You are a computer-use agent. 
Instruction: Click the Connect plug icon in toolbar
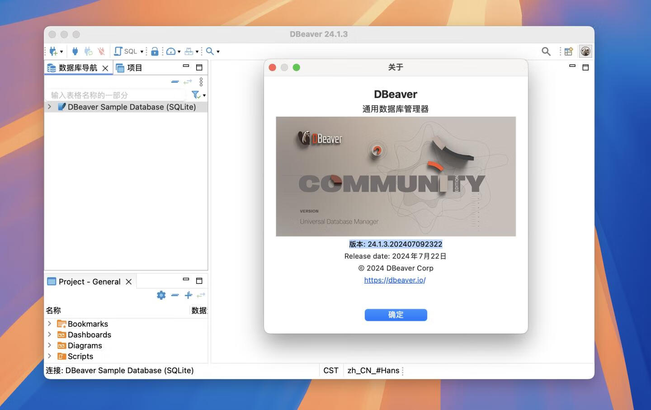pos(75,52)
